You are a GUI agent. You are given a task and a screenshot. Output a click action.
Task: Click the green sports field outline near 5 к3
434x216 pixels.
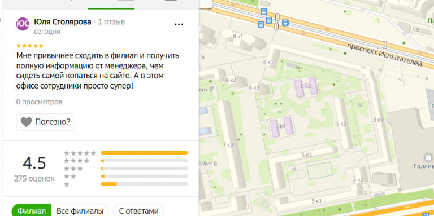pyautogui.click(x=319, y=170)
